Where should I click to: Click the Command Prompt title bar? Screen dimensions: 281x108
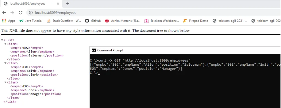click(x=185, y=50)
